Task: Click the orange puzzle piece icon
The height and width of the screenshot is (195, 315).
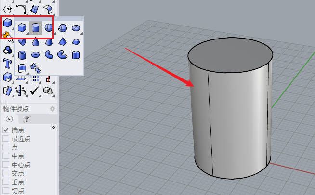Action: click(x=7, y=36)
